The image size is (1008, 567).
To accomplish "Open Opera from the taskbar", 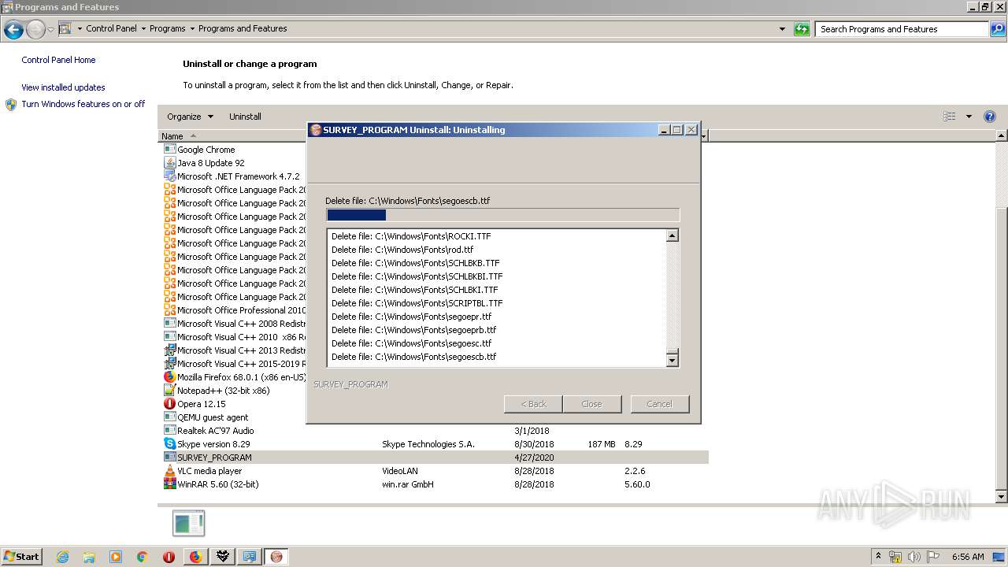I will point(169,557).
